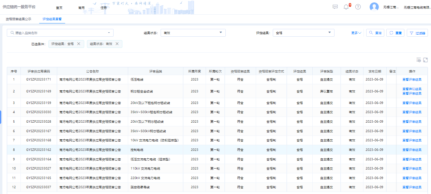Click the 查询 search button
The width and height of the screenshot is (431, 194).
[x=375, y=33]
